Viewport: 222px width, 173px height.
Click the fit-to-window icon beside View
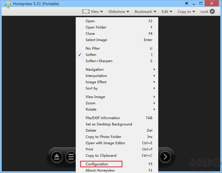tap(86, 11)
